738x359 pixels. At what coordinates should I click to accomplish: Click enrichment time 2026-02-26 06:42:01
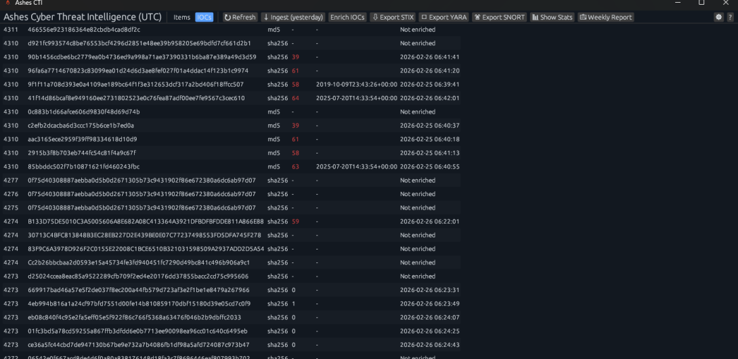pyautogui.click(x=430, y=98)
